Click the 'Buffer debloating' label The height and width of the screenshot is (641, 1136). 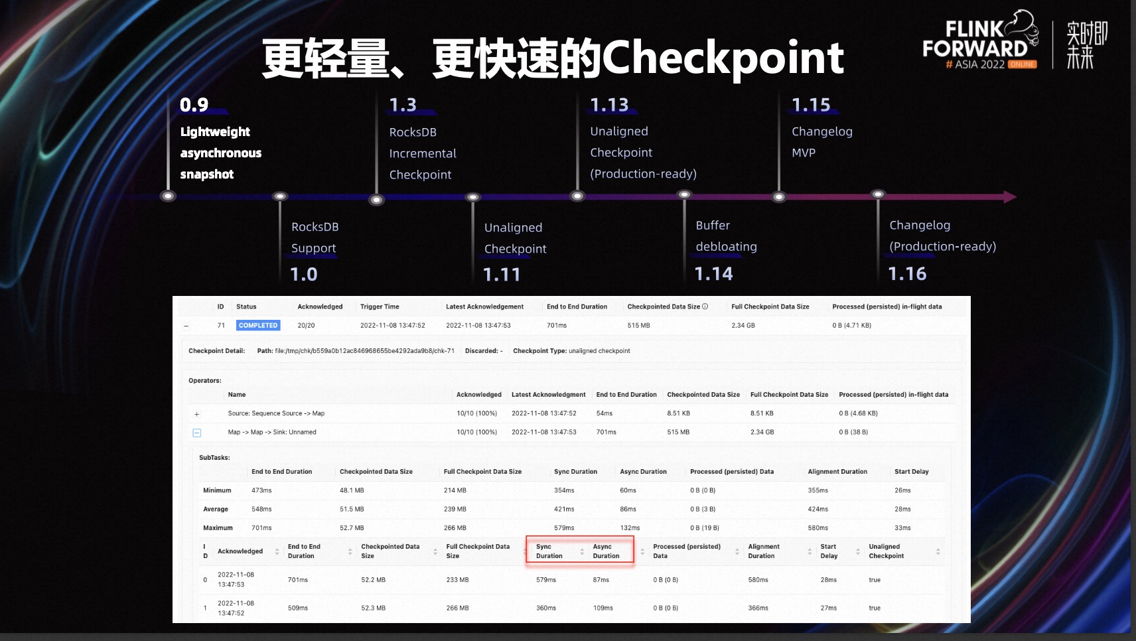(x=726, y=236)
